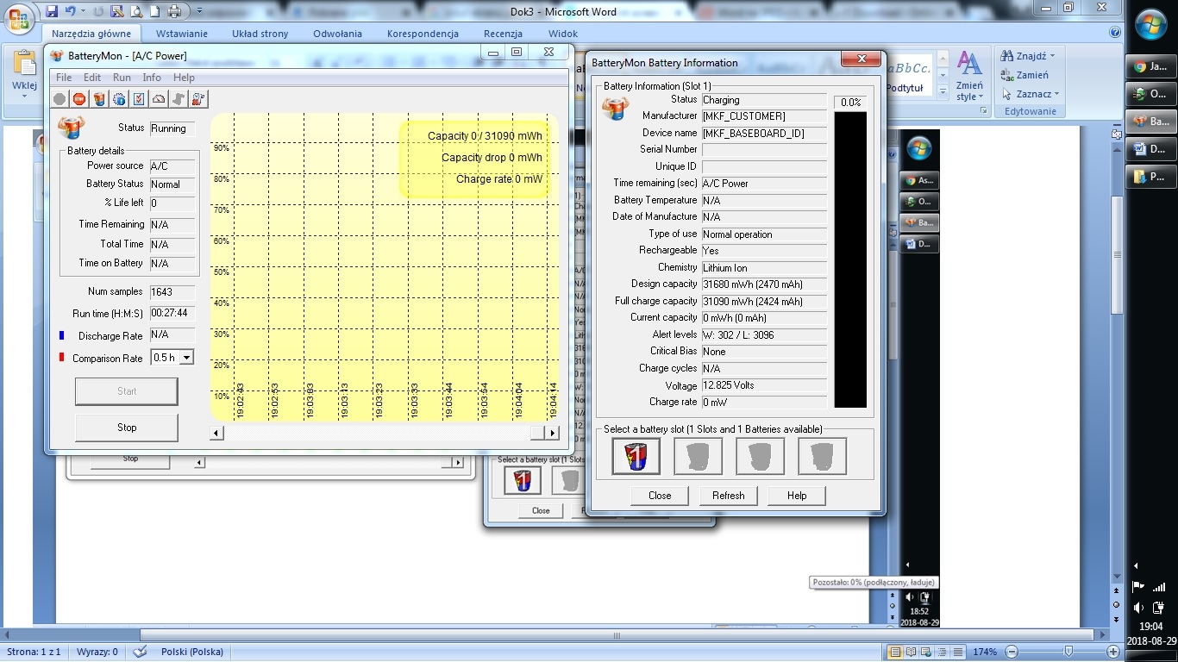Switch to Wstawianie ribbon tab

point(181,34)
